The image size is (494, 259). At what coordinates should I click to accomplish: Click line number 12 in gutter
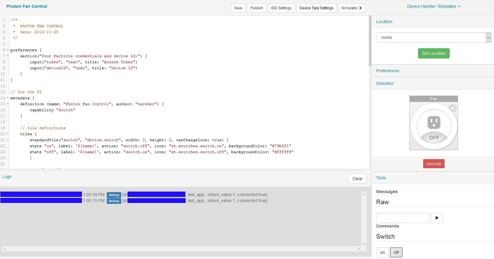coord(3,86)
